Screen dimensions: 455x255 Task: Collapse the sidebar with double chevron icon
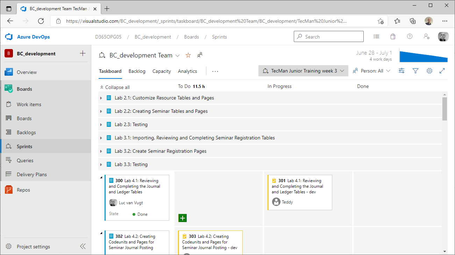(83, 246)
